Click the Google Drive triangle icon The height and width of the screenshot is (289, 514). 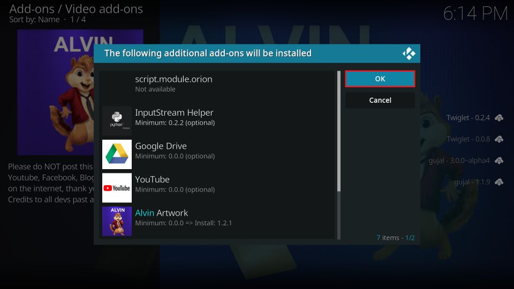[x=117, y=154]
